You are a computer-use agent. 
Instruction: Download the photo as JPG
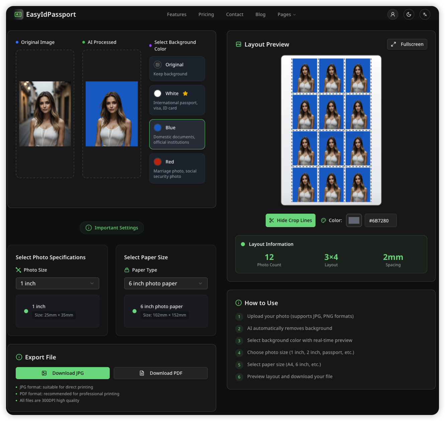[62, 373]
